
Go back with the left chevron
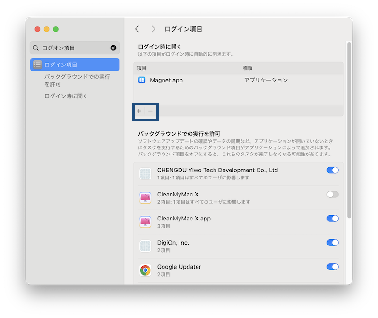pyautogui.click(x=137, y=29)
